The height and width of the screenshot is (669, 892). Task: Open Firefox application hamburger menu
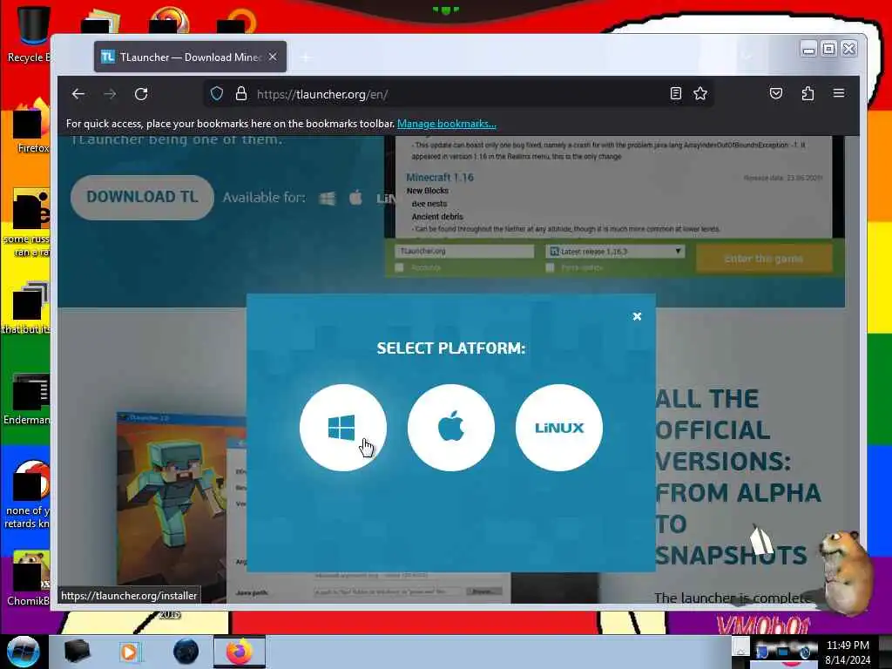(839, 93)
